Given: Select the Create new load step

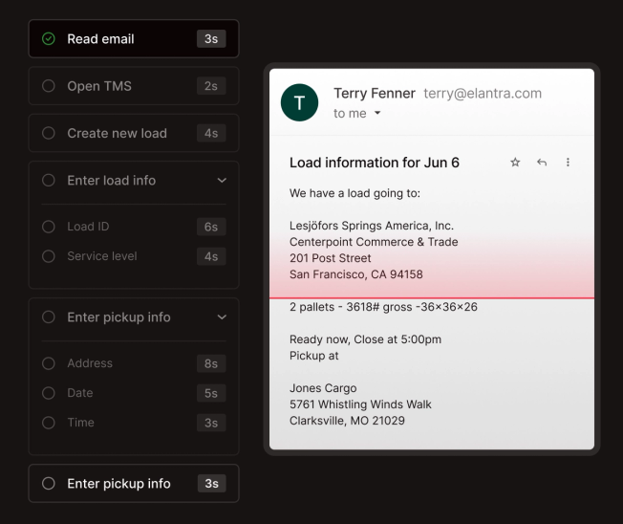Looking at the screenshot, I should click(134, 133).
